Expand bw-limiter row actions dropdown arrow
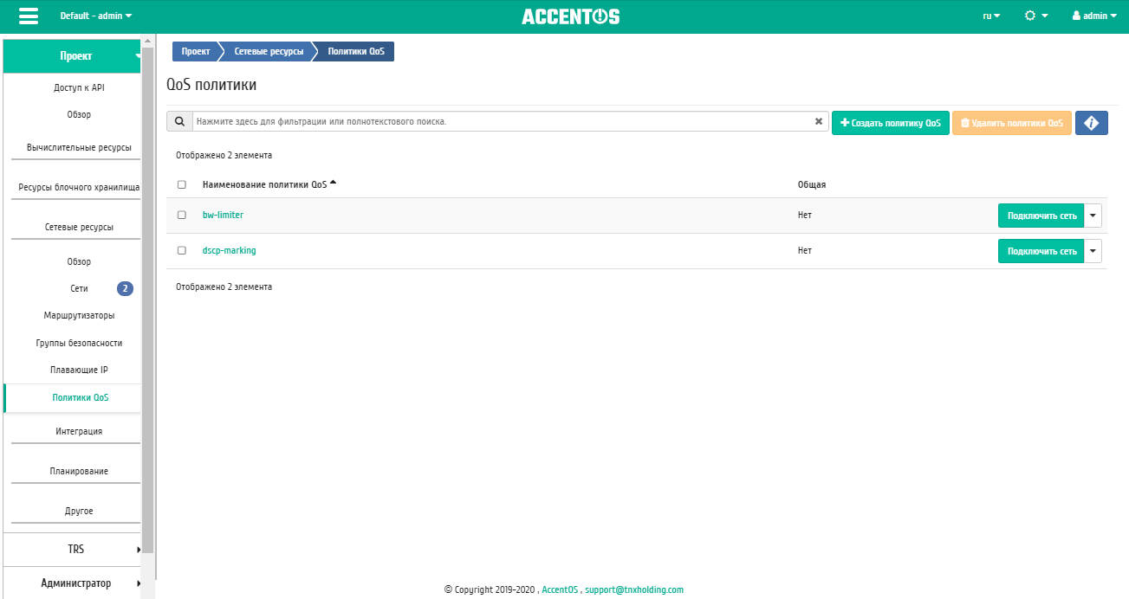The width and height of the screenshot is (1129, 599). pos(1093,216)
